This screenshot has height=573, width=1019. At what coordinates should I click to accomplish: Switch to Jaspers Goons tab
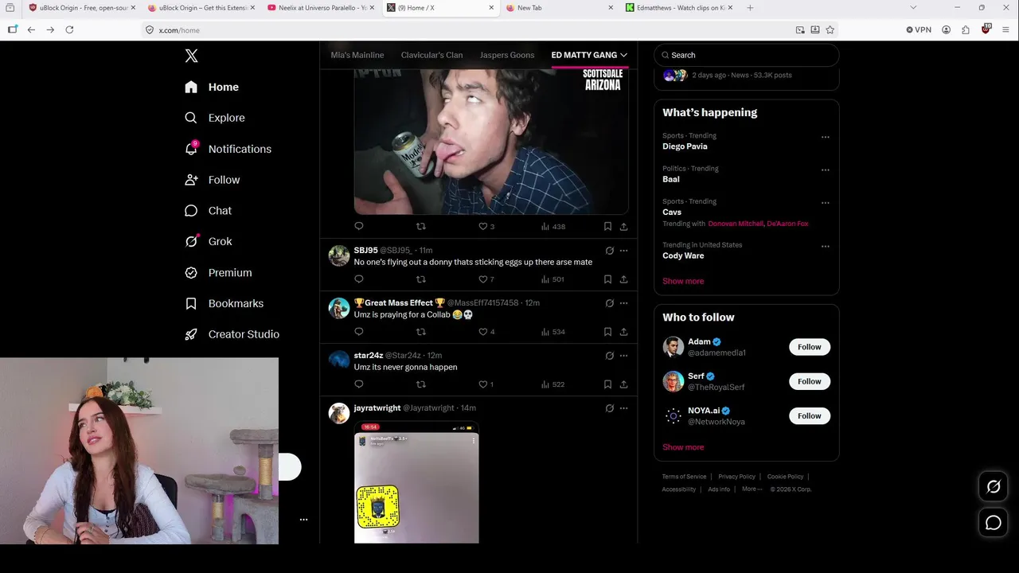(507, 55)
